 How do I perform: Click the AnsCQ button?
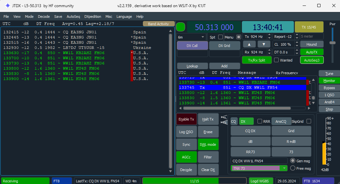(x=281, y=121)
